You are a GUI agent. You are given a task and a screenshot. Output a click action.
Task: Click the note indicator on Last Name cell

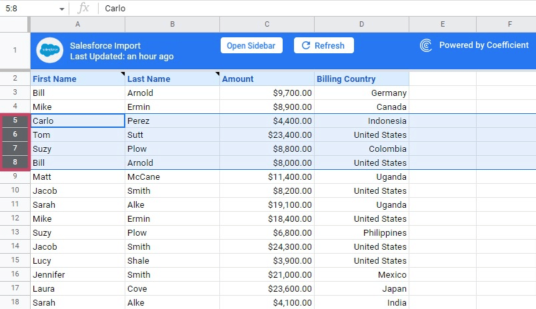coord(217,74)
